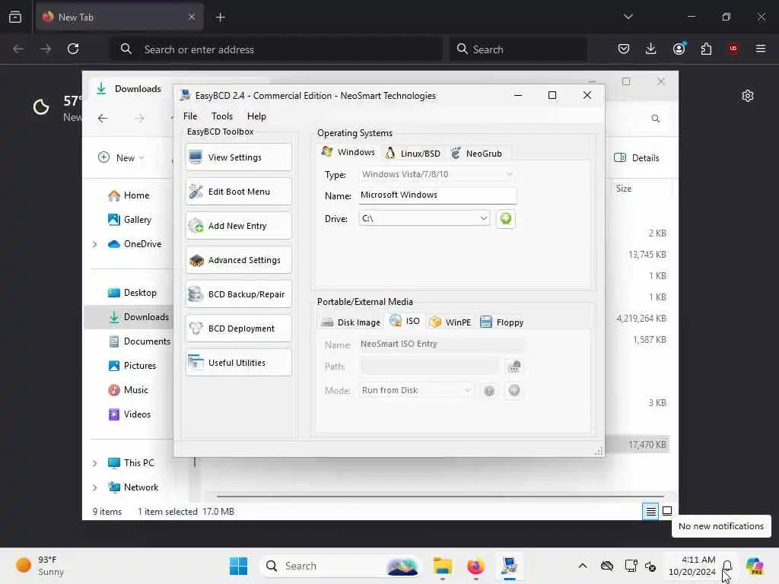Select the Floppy media tab

coord(502,322)
